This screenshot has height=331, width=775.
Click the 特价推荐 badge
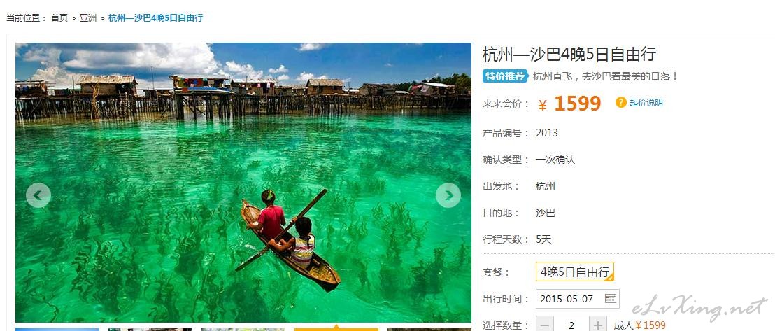tap(504, 76)
